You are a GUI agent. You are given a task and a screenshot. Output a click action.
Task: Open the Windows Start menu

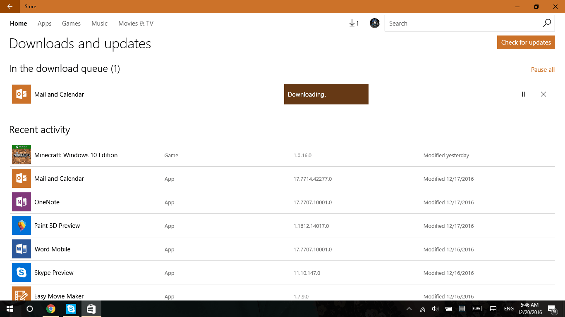click(x=10, y=309)
